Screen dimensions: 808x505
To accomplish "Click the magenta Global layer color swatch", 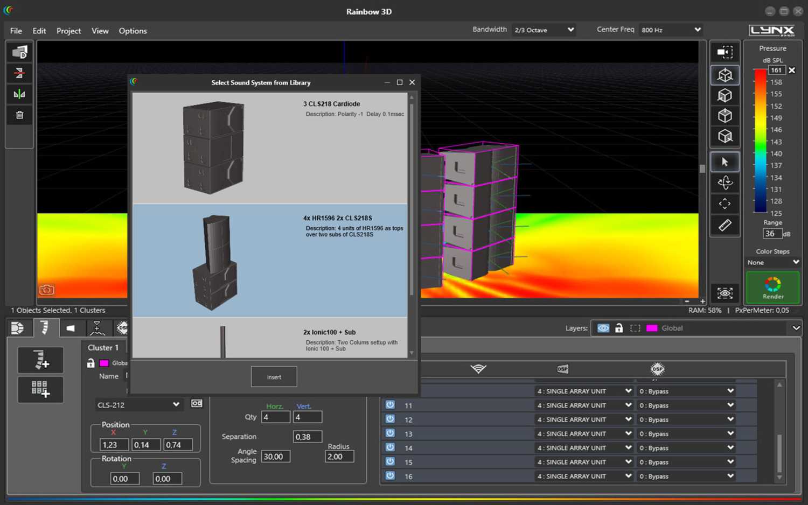I will point(652,328).
